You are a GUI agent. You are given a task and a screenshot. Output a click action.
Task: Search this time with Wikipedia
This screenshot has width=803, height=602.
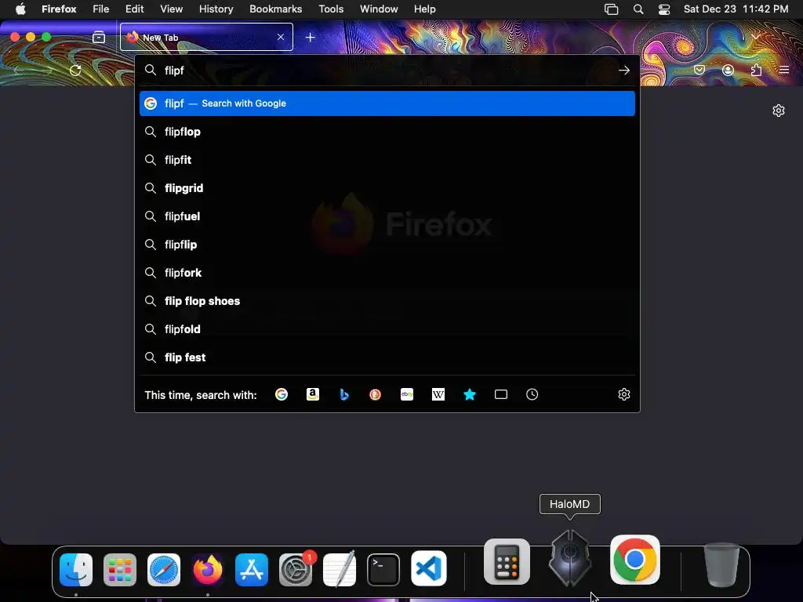pyautogui.click(x=438, y=394)
